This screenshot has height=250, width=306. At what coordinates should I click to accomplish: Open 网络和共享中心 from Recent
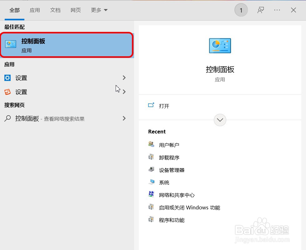coord(176,195)
